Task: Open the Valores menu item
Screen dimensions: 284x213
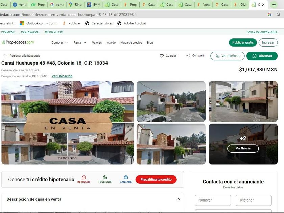Action: point(97,43)
